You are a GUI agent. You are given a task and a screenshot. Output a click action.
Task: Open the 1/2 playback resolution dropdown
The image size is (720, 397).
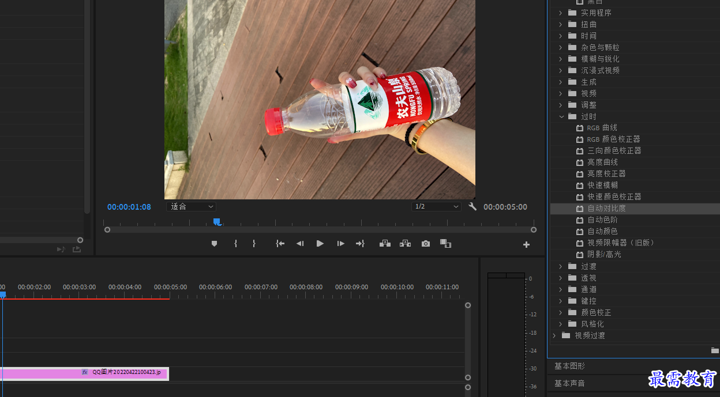436,206
